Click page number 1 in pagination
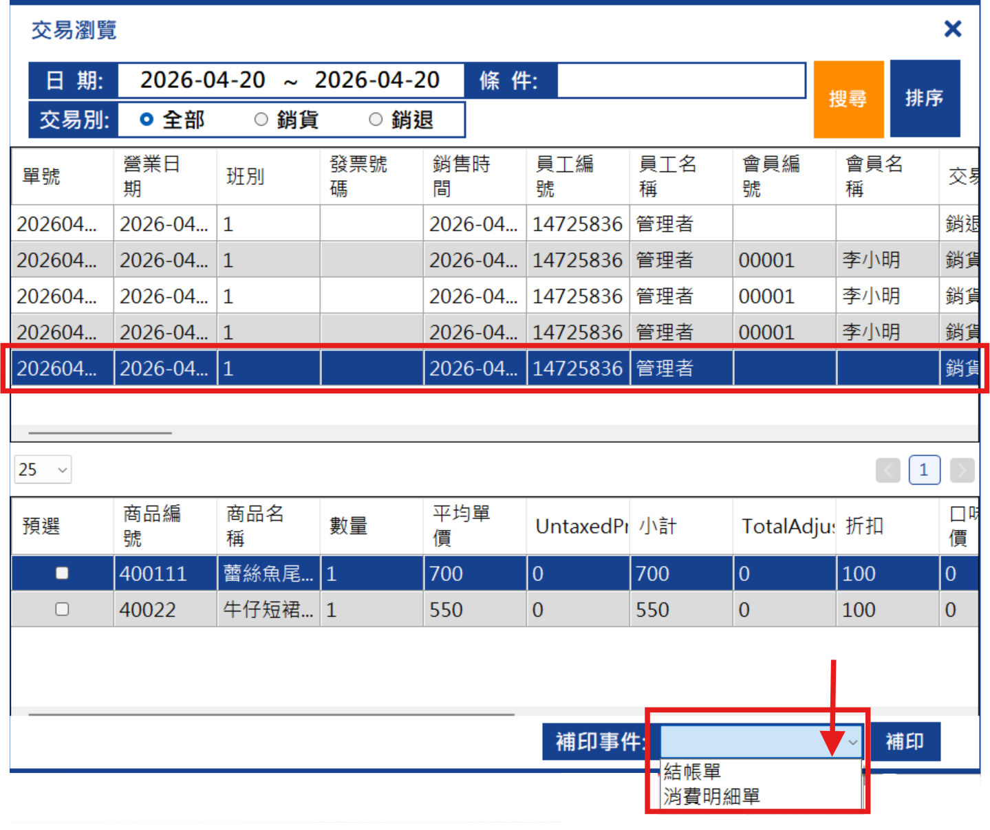Image resolution: width=990 pixels, height=830 pixels. tap(924, 470)
